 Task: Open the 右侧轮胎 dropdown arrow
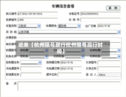(119, 56)
